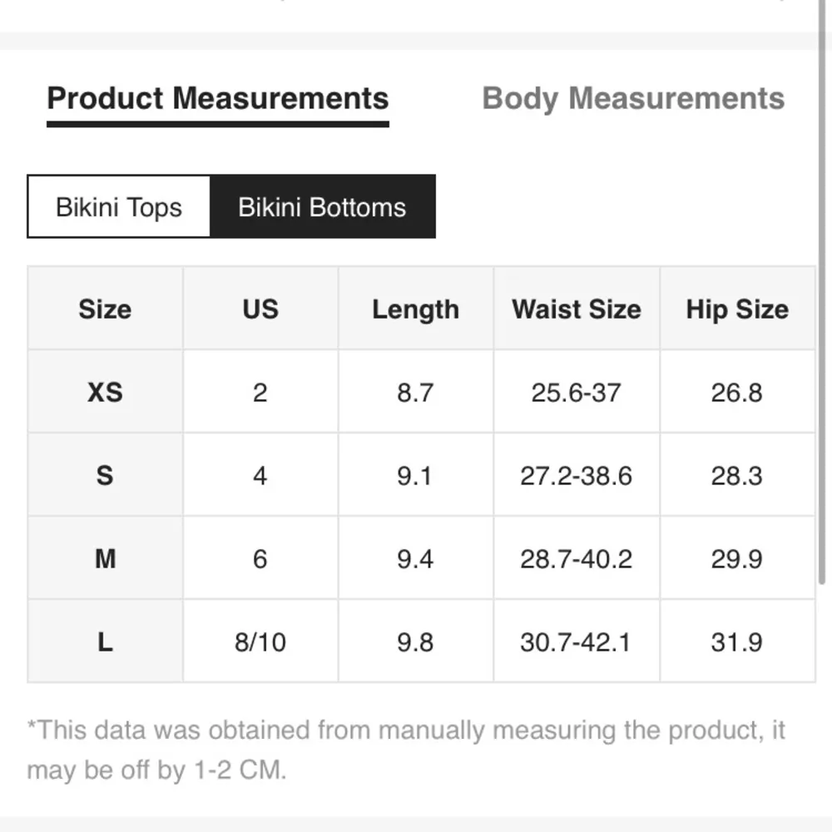Click the Length column header

(x=415, y=310)
